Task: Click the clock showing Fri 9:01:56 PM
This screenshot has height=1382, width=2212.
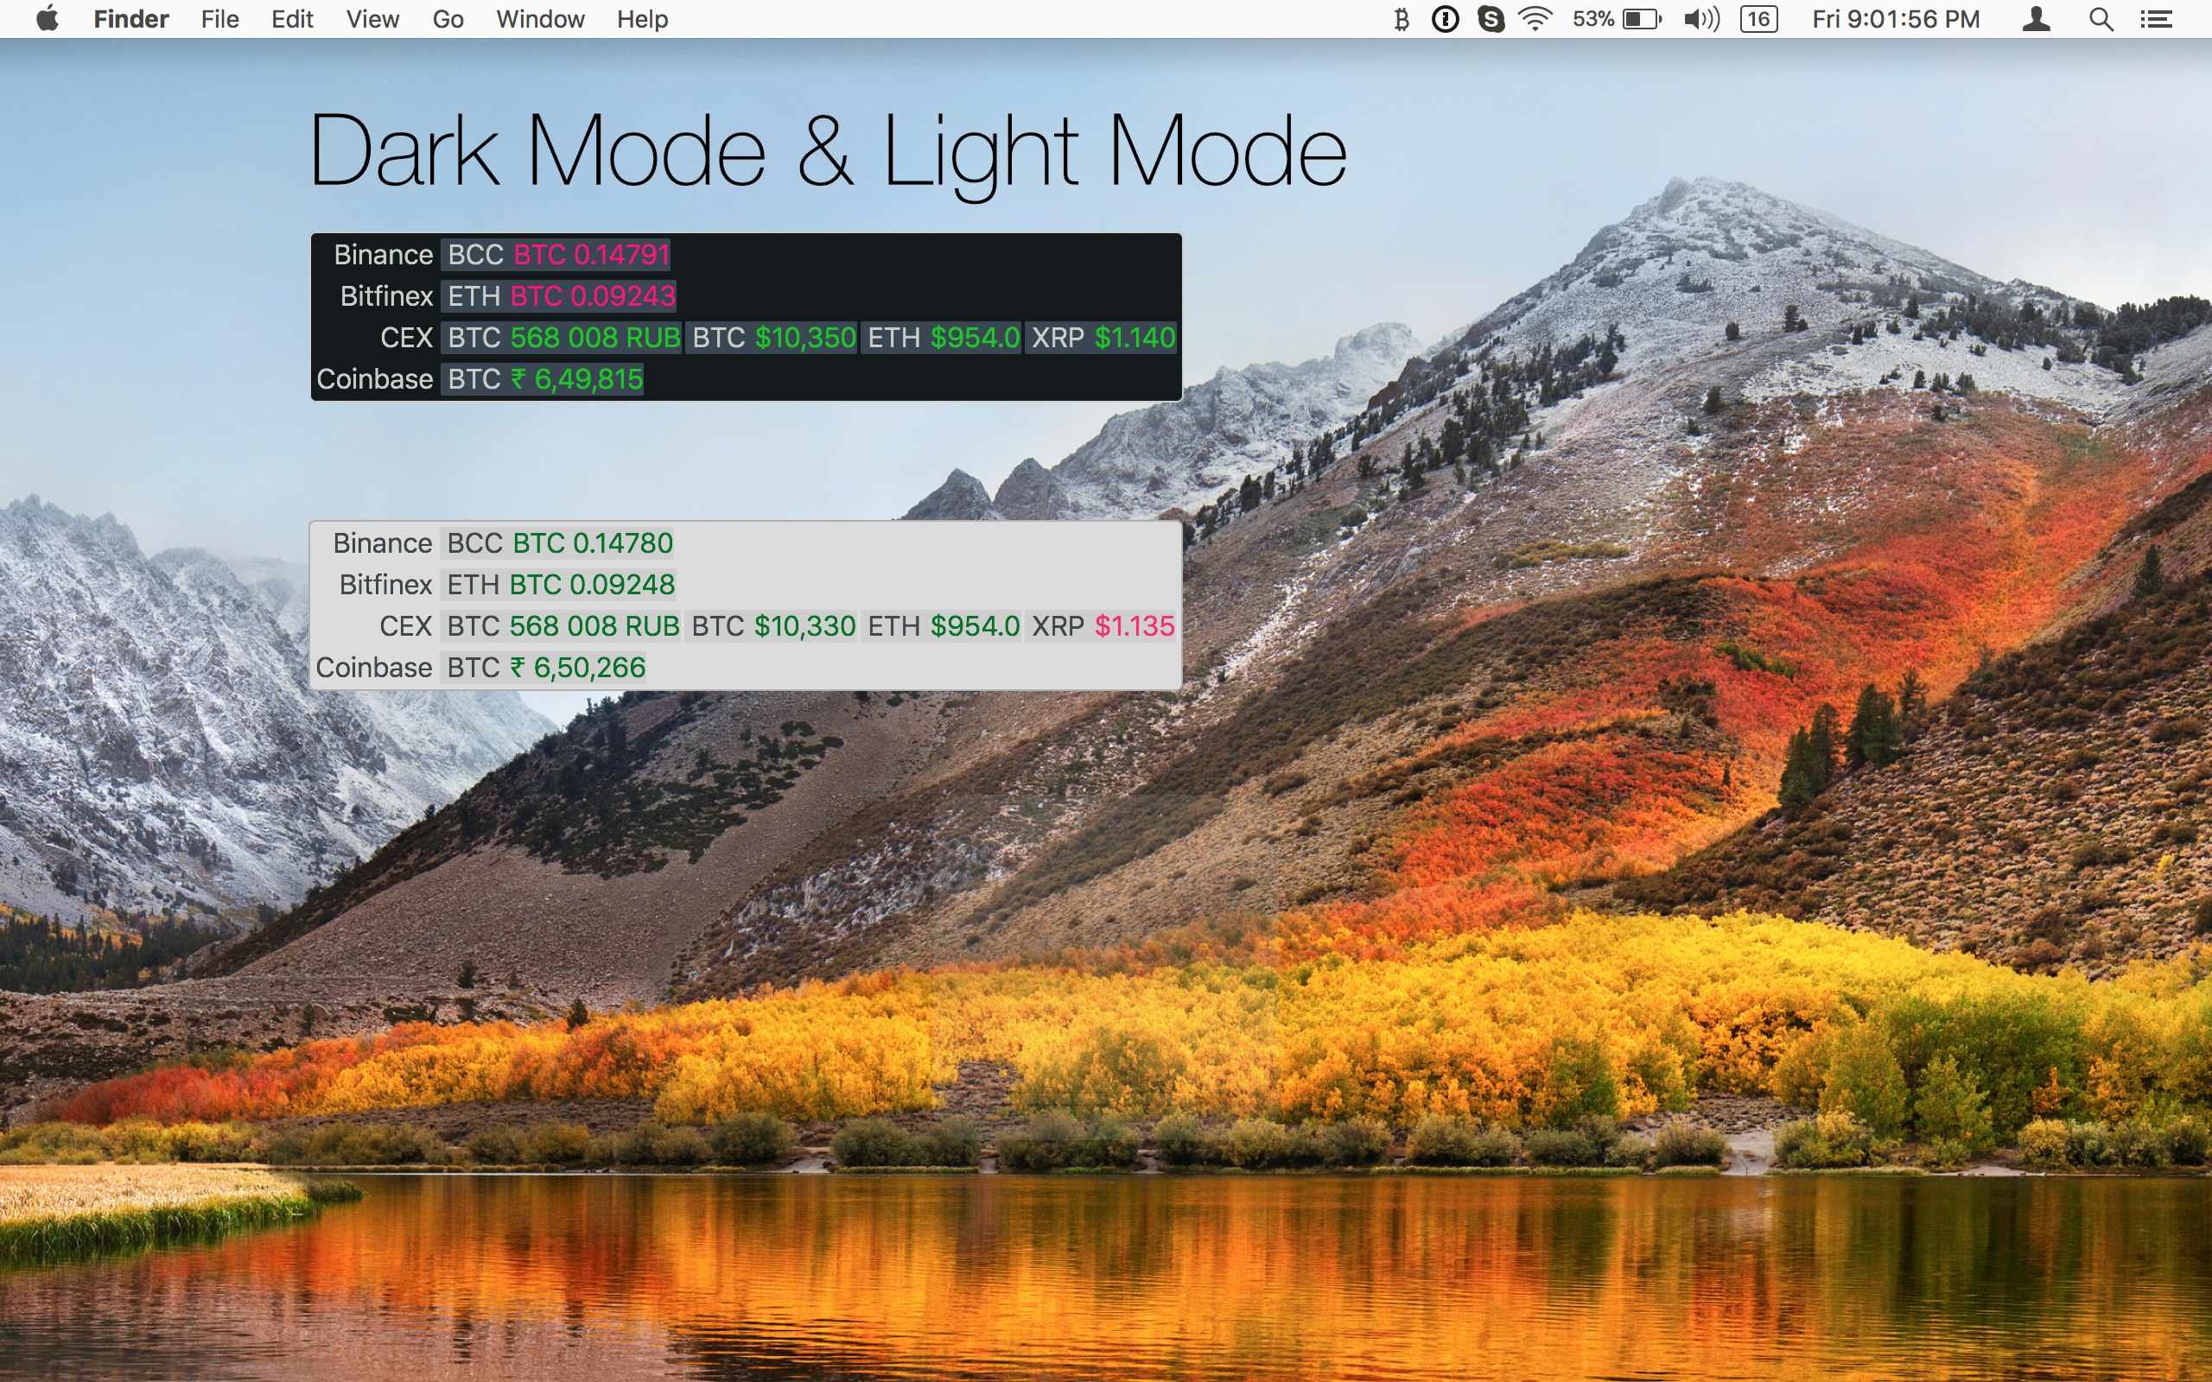Action: (x=1896, y=19)
